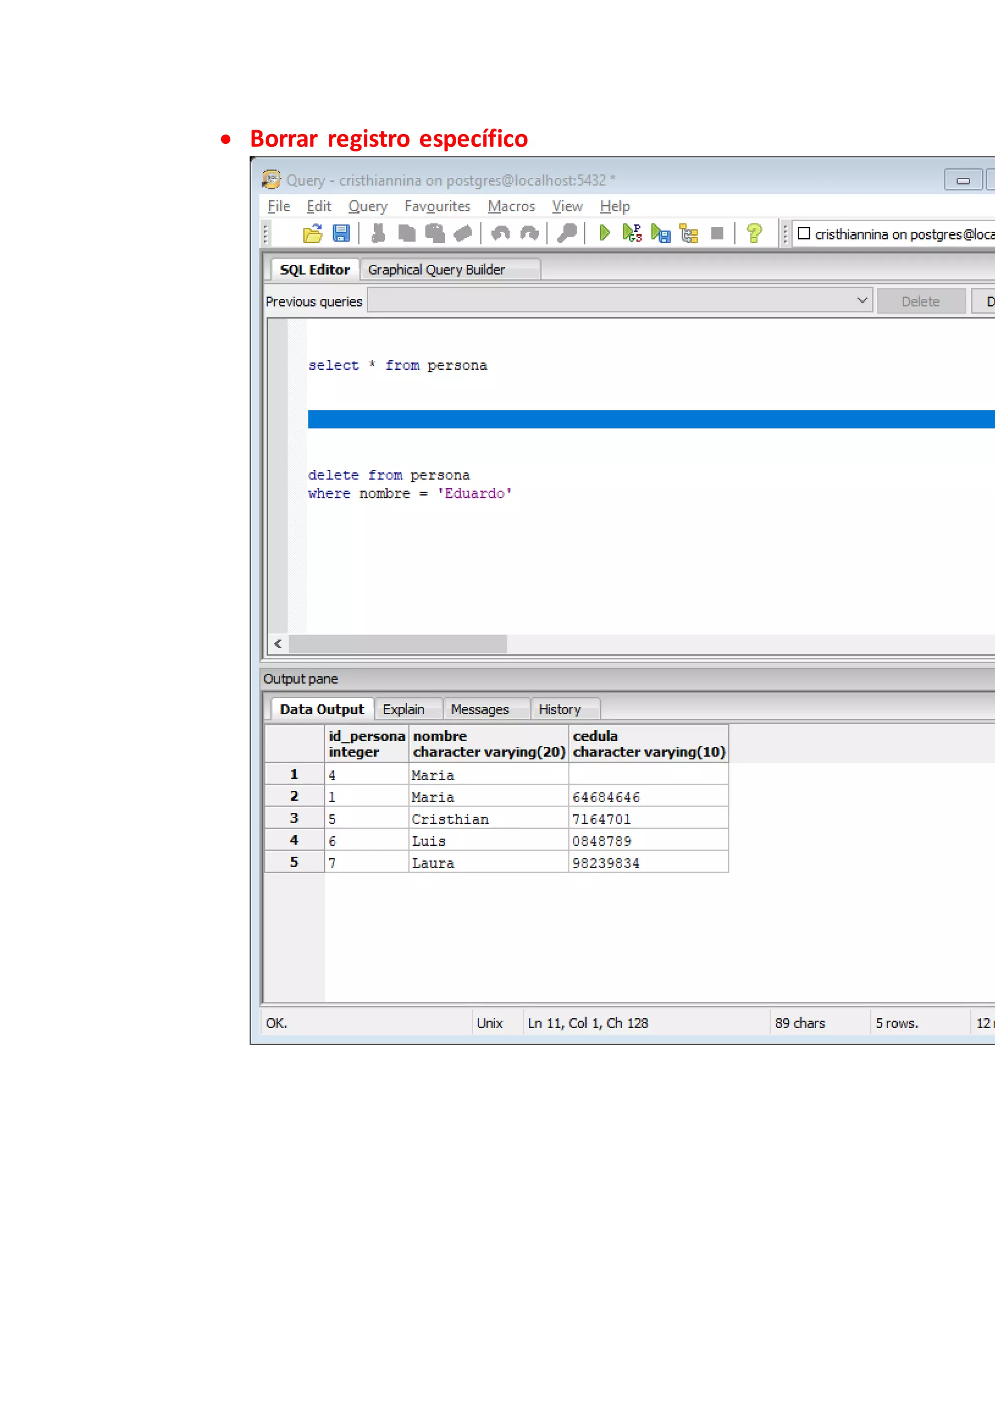The width and height of the screenshot is (995, 1407).
Task: Open Find with the search icon
Action: (x=567, y=234)
